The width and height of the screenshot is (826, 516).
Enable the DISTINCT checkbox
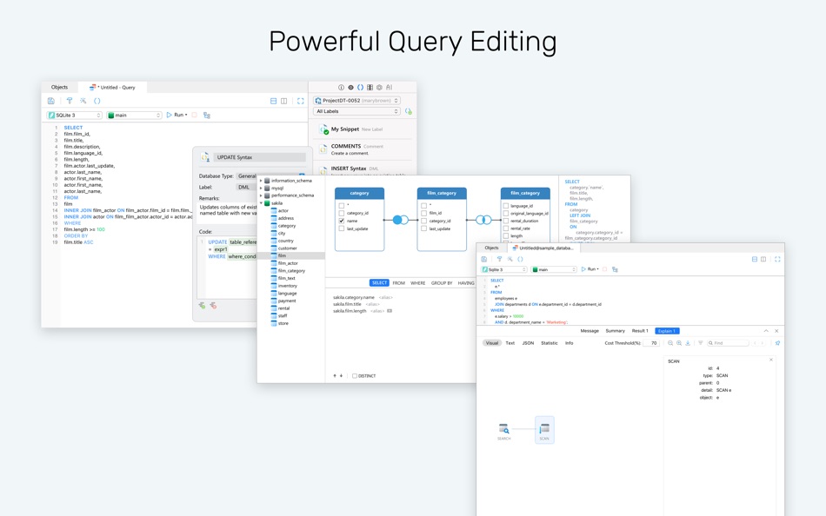(x=355, y=376)
